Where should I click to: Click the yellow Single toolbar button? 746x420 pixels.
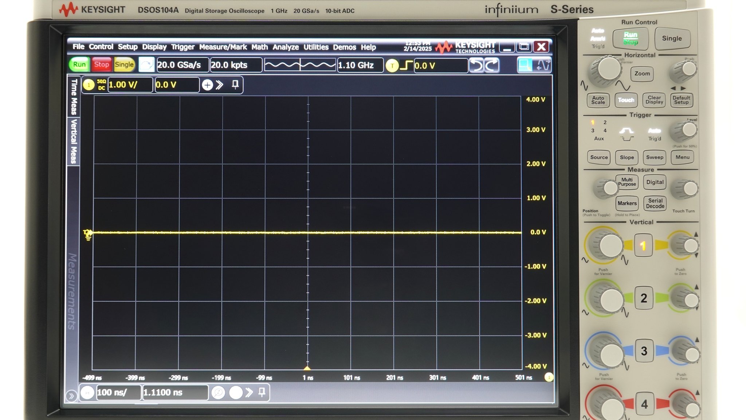coord(124,64)
